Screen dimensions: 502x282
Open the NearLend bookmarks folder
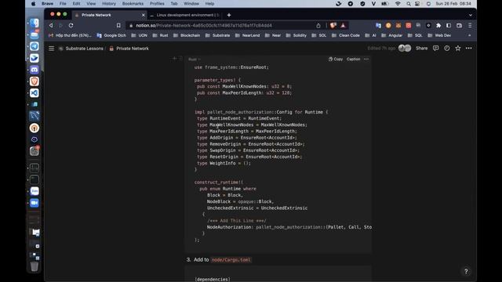pos(247,35)
